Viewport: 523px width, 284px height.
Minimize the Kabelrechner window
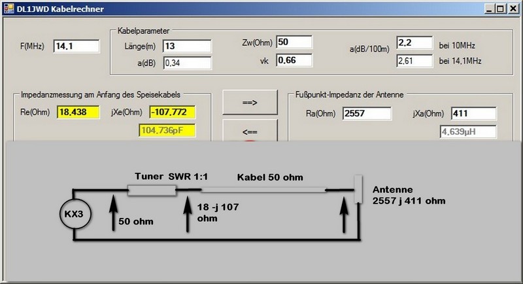click(x=489, y=9)
